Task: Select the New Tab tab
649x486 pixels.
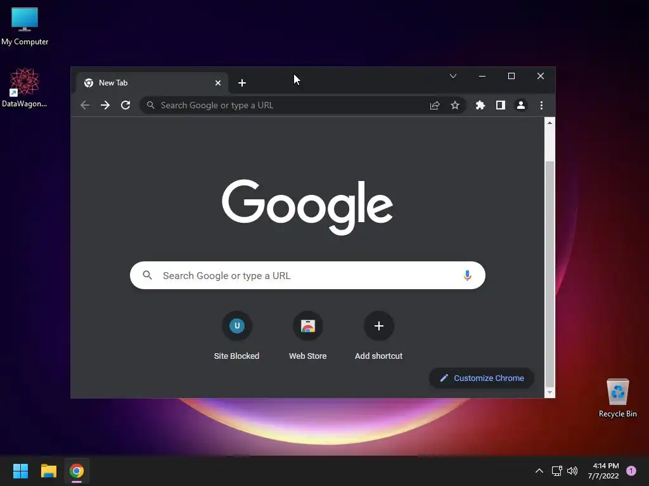Action: coord(151,83)
